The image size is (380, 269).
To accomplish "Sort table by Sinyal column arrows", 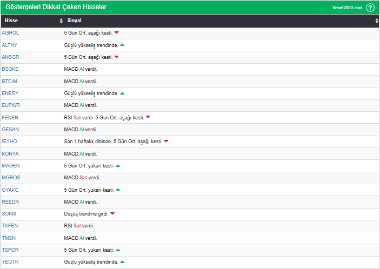I will point(377,21).
